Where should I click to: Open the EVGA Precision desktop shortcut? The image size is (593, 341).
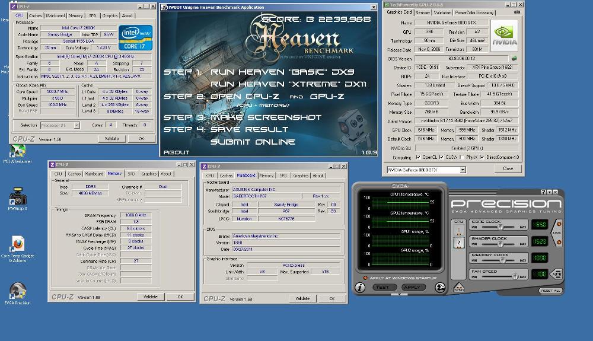[17, 293]
